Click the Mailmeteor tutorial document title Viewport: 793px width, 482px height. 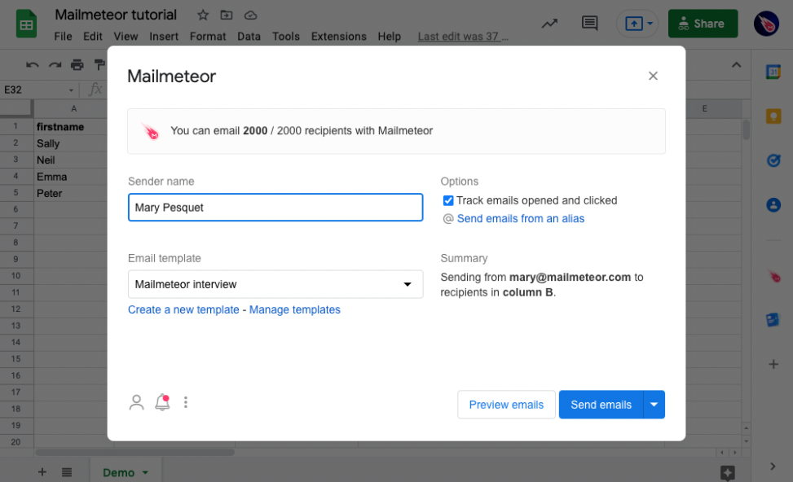116,15
